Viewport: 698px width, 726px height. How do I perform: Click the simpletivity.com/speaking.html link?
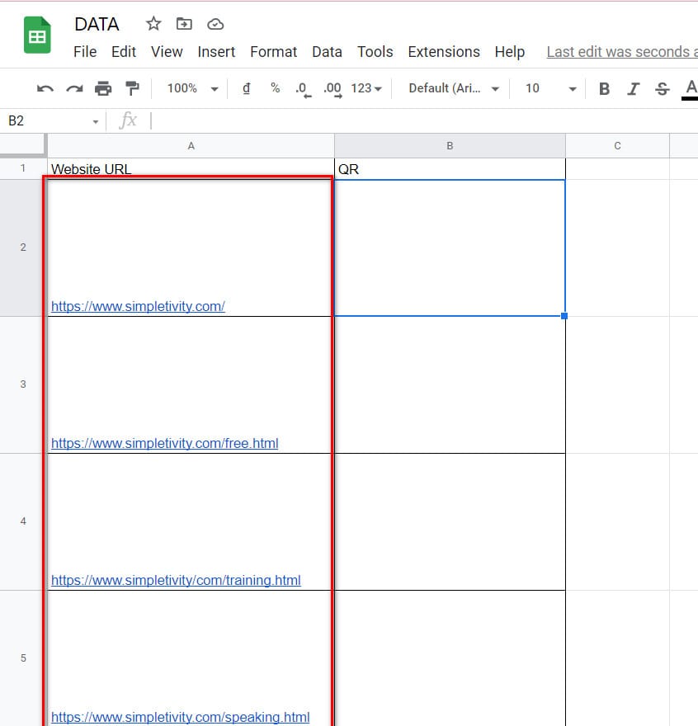click(180, 717)
